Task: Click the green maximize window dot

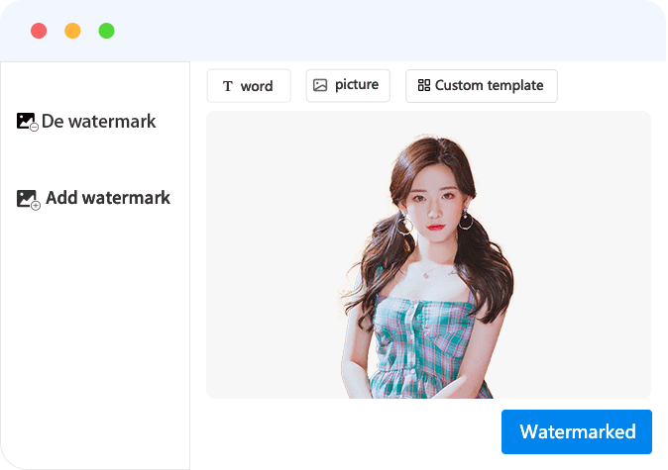Action: (x=106, y=31)
